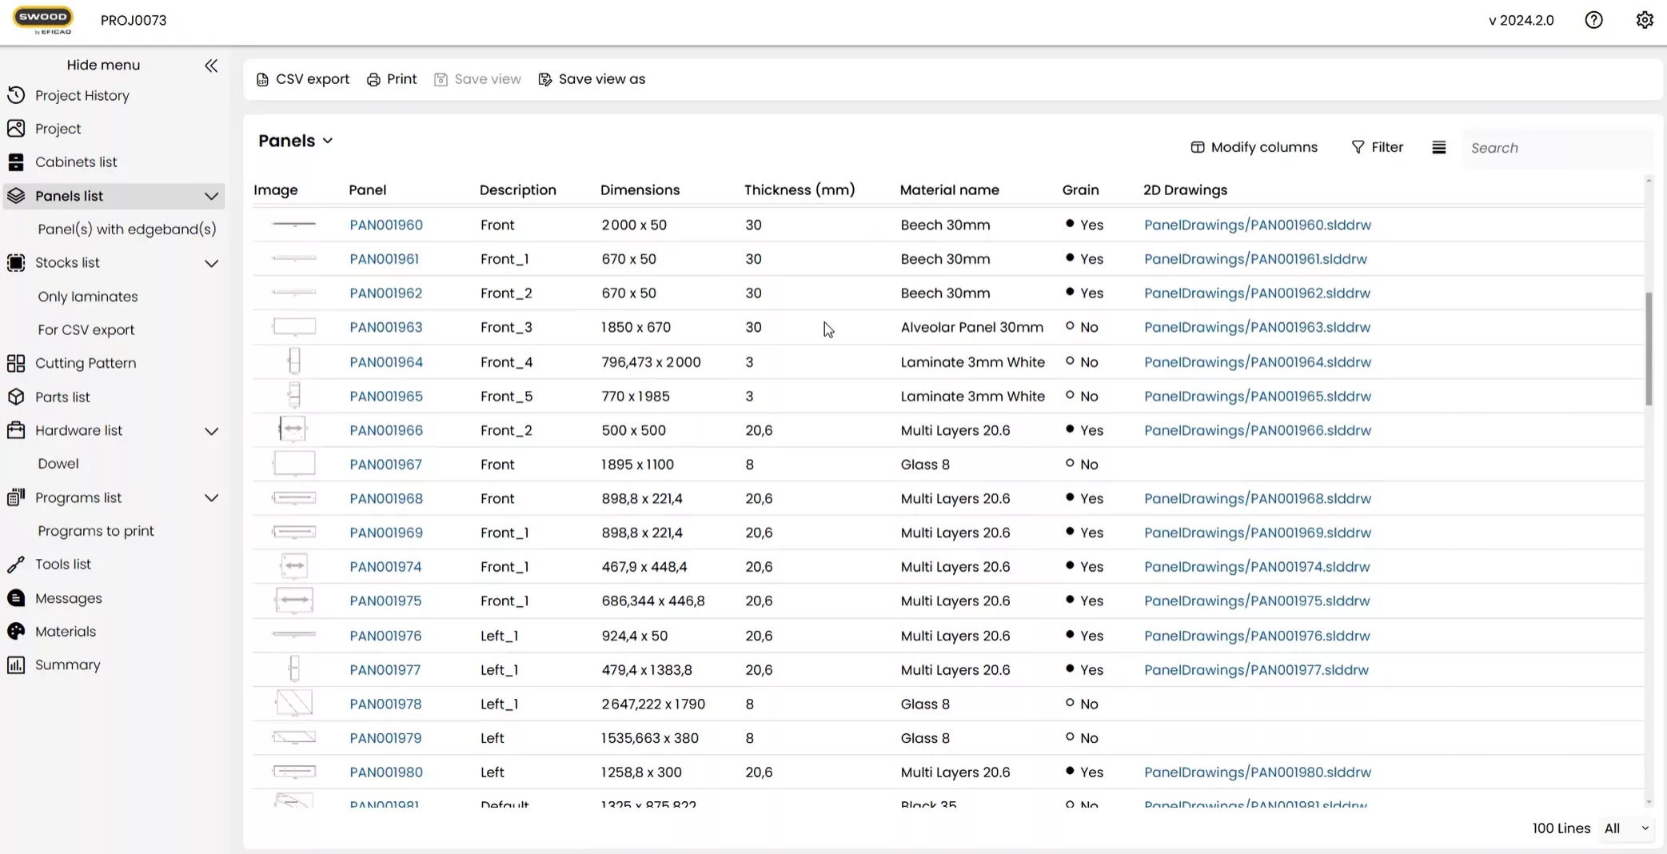Open For CSV export stock view
The image size is (1667, 854).
coord(86,330)
